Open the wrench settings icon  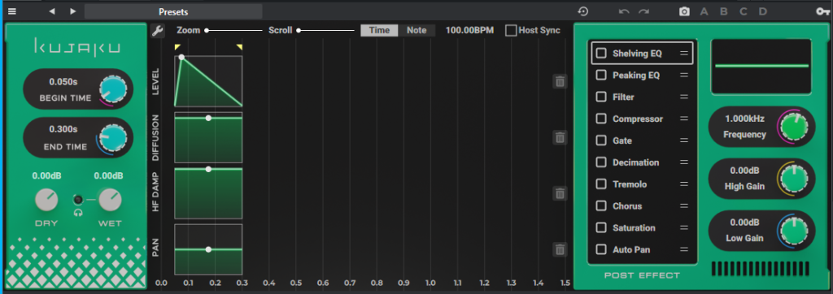tap(157, 30)
